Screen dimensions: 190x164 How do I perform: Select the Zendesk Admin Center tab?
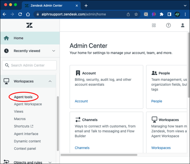pos(51,6)
